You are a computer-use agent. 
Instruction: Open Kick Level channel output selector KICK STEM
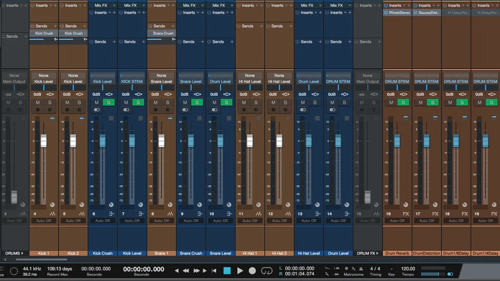(x=132, y=82)
